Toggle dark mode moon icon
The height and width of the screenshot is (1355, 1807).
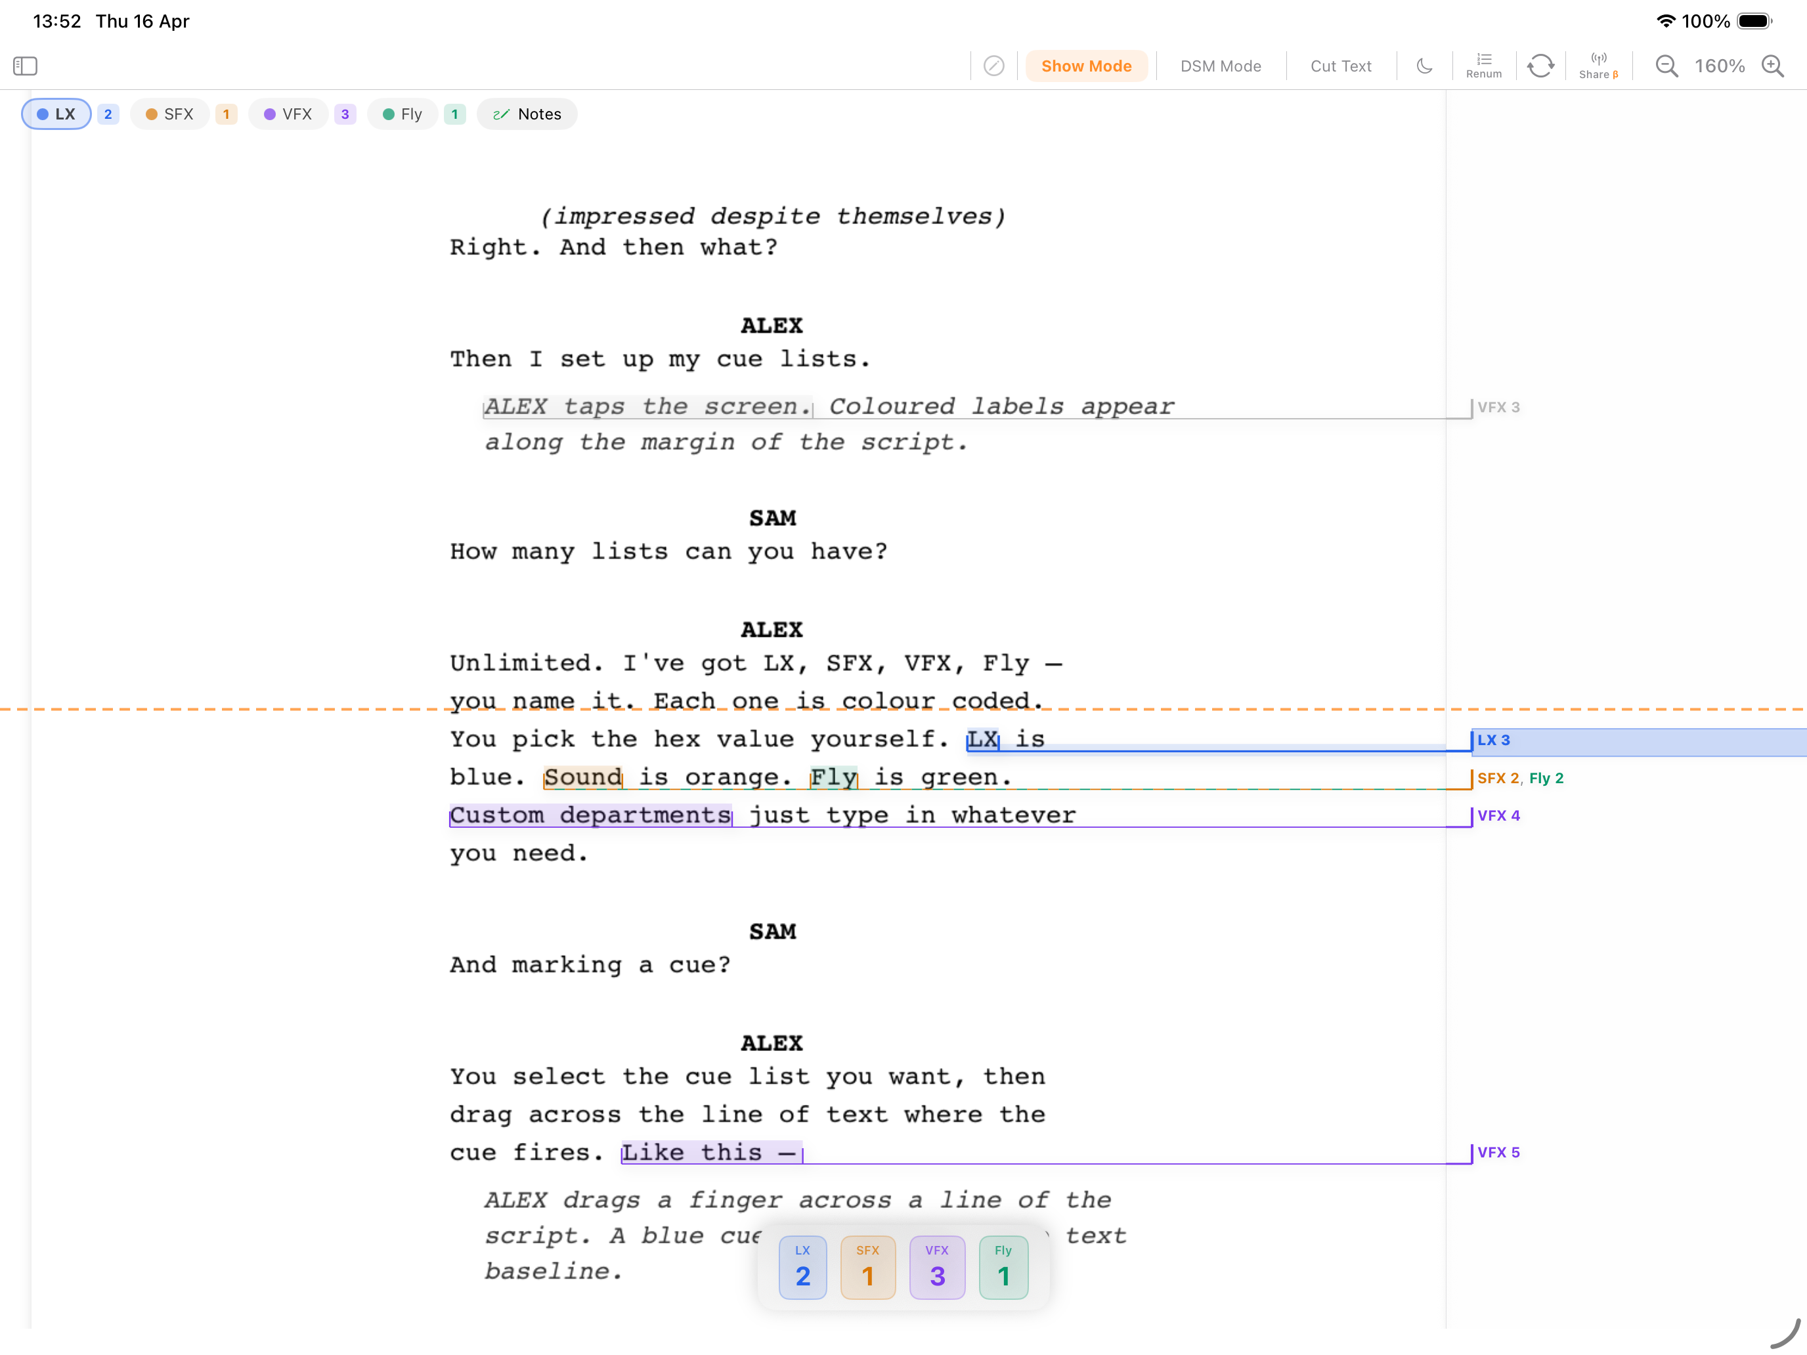click(1424, 66)
